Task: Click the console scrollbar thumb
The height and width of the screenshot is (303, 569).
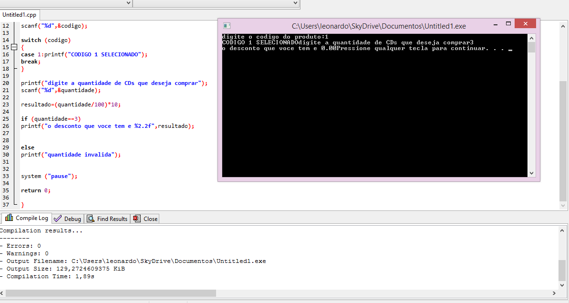Action: click(x=531, y=48)
